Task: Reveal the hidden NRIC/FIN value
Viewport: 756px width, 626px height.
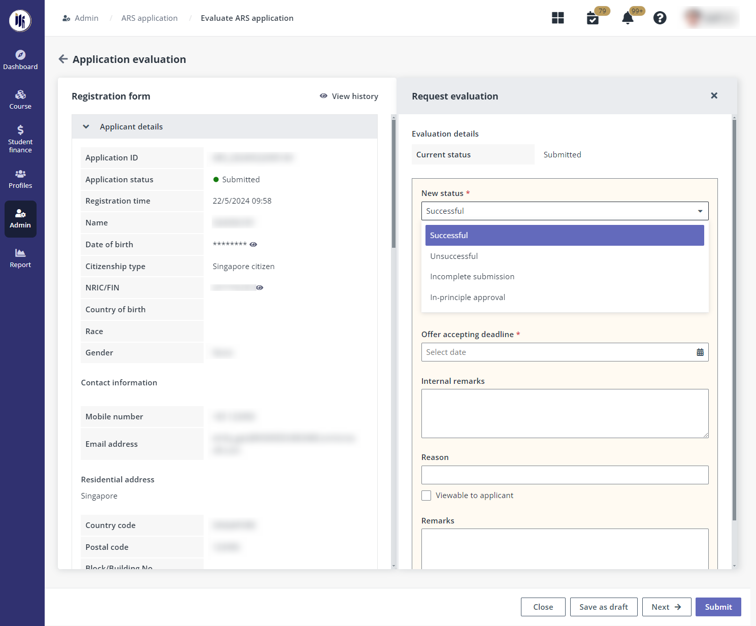Action: (259, 288)
